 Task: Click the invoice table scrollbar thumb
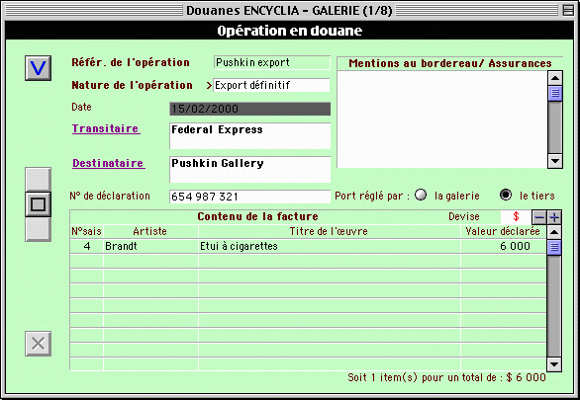coord(554,247)
